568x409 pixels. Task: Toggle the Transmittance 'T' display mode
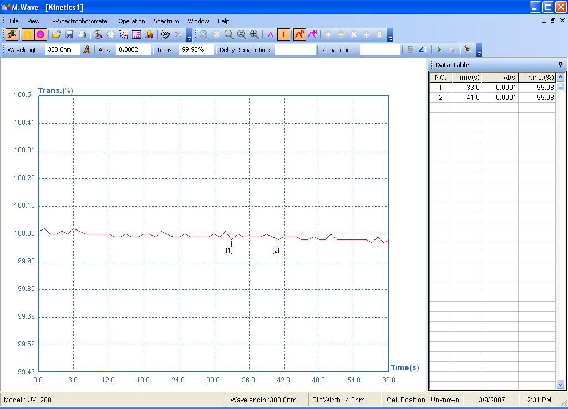click(x=283, y=34)
